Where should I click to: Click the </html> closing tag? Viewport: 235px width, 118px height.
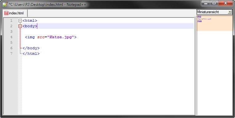(x=31, y=53)
